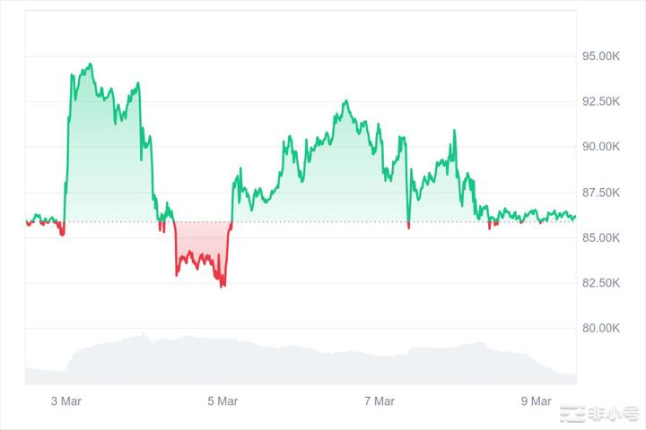646x430 pixels.
Task: Select the 7 Mar date label
Action: point(378,401)
